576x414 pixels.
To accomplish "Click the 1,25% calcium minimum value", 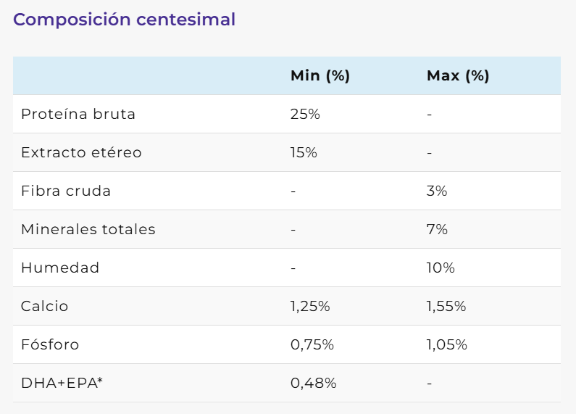I will [x=310, y=307].
